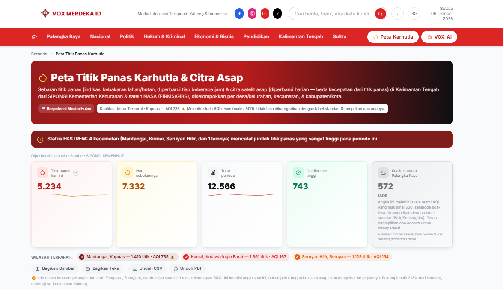Screen dimensions: 503x289
Task: Open the TikTok social icon
Action: pyautogui.click(x=277, y=13)
